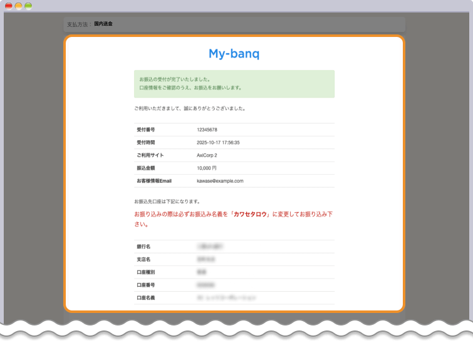This screenshot has height=343, width=473.
Task: Click the My-banq logo
Action: [x=234, y=54]
